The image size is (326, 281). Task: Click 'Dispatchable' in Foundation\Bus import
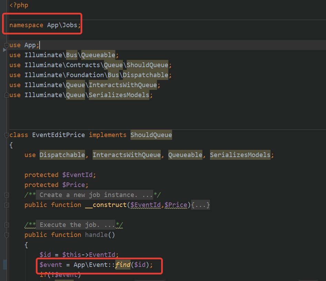146,75
